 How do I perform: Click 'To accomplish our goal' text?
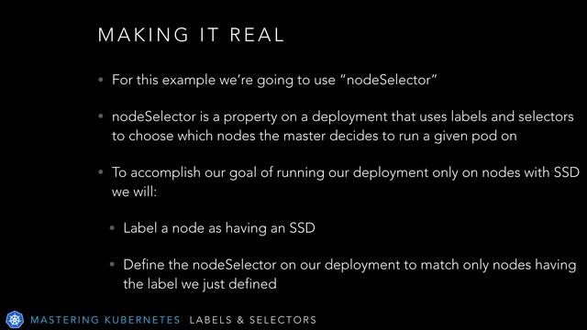tap(193, 173)
